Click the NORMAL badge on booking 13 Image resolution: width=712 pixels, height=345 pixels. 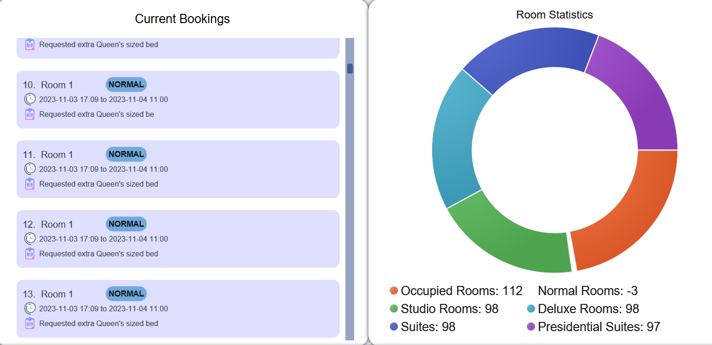(x=126, y=294)
